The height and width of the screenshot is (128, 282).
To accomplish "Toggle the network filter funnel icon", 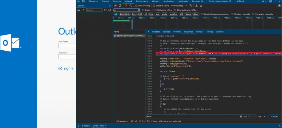I will (126, 6).
